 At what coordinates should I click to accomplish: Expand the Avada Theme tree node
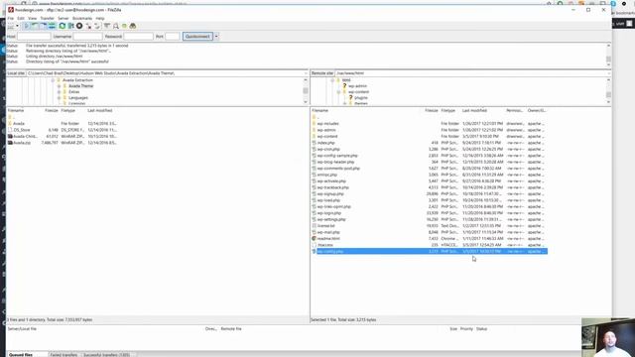point(59,86)
